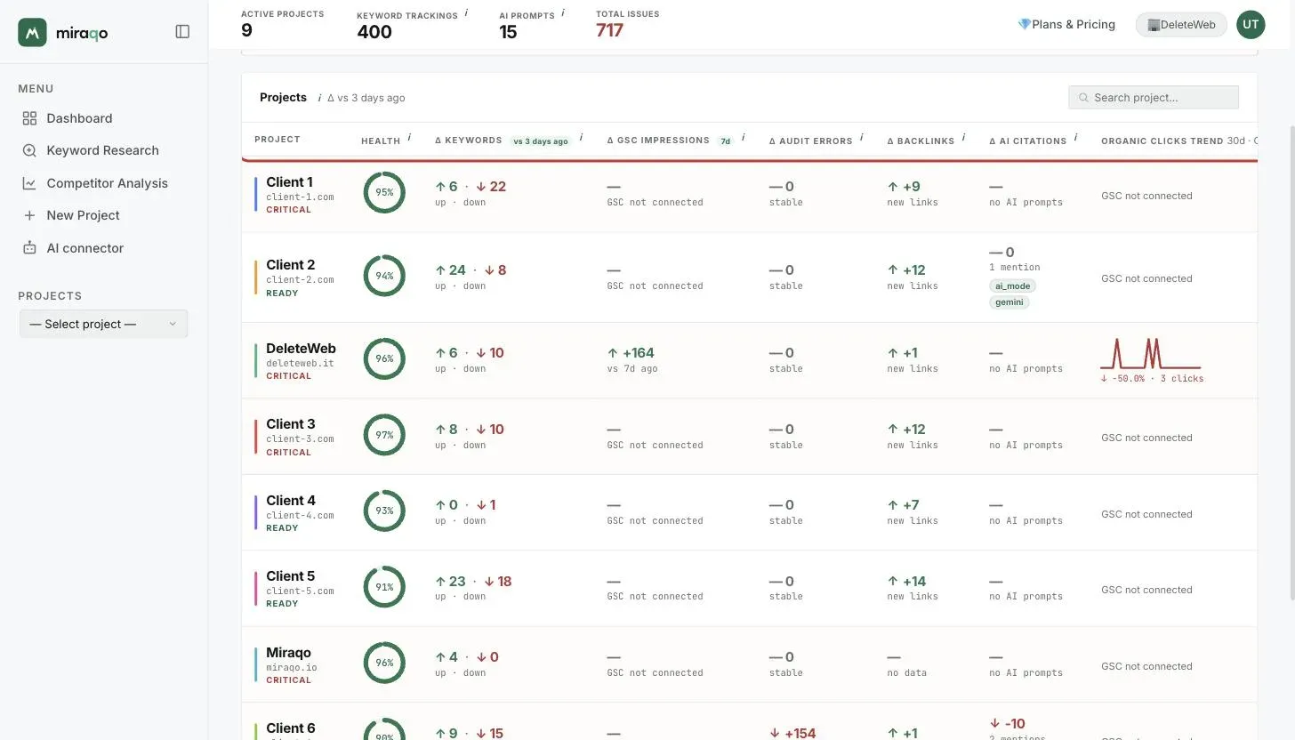Open Plans & Pricing link
Image resolution: width=1295 pixels, height=740 pixels.
1066,24
